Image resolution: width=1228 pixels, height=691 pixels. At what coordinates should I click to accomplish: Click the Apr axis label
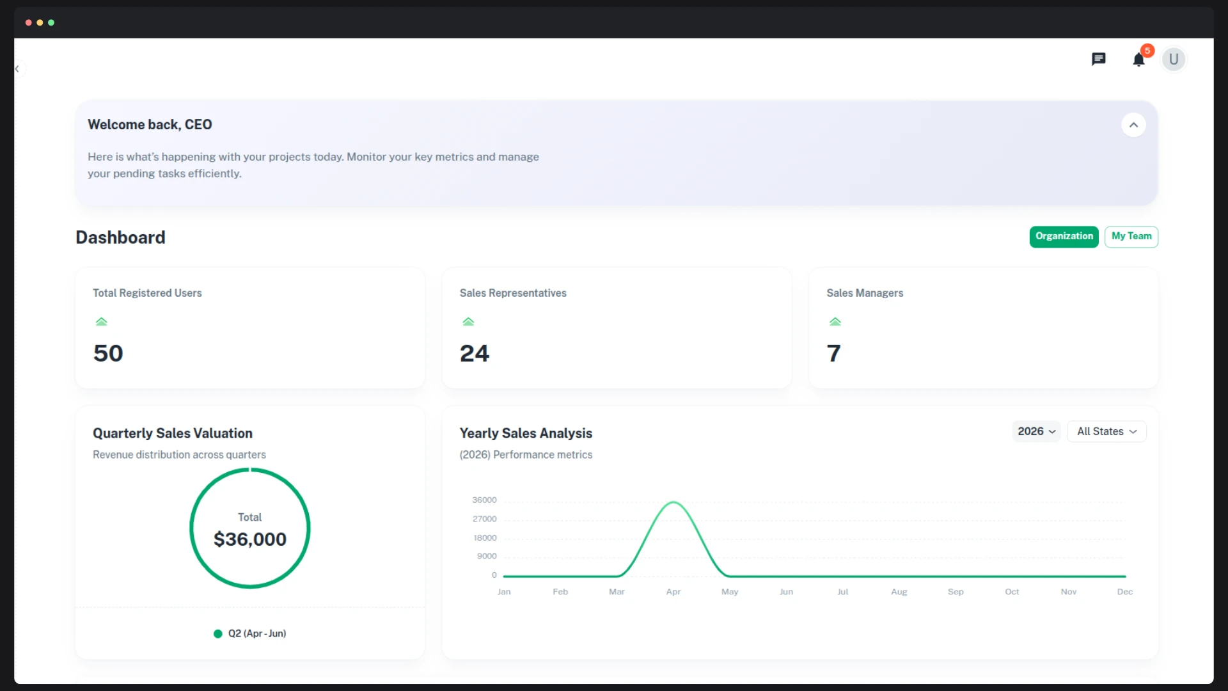(x=673, y=592)
